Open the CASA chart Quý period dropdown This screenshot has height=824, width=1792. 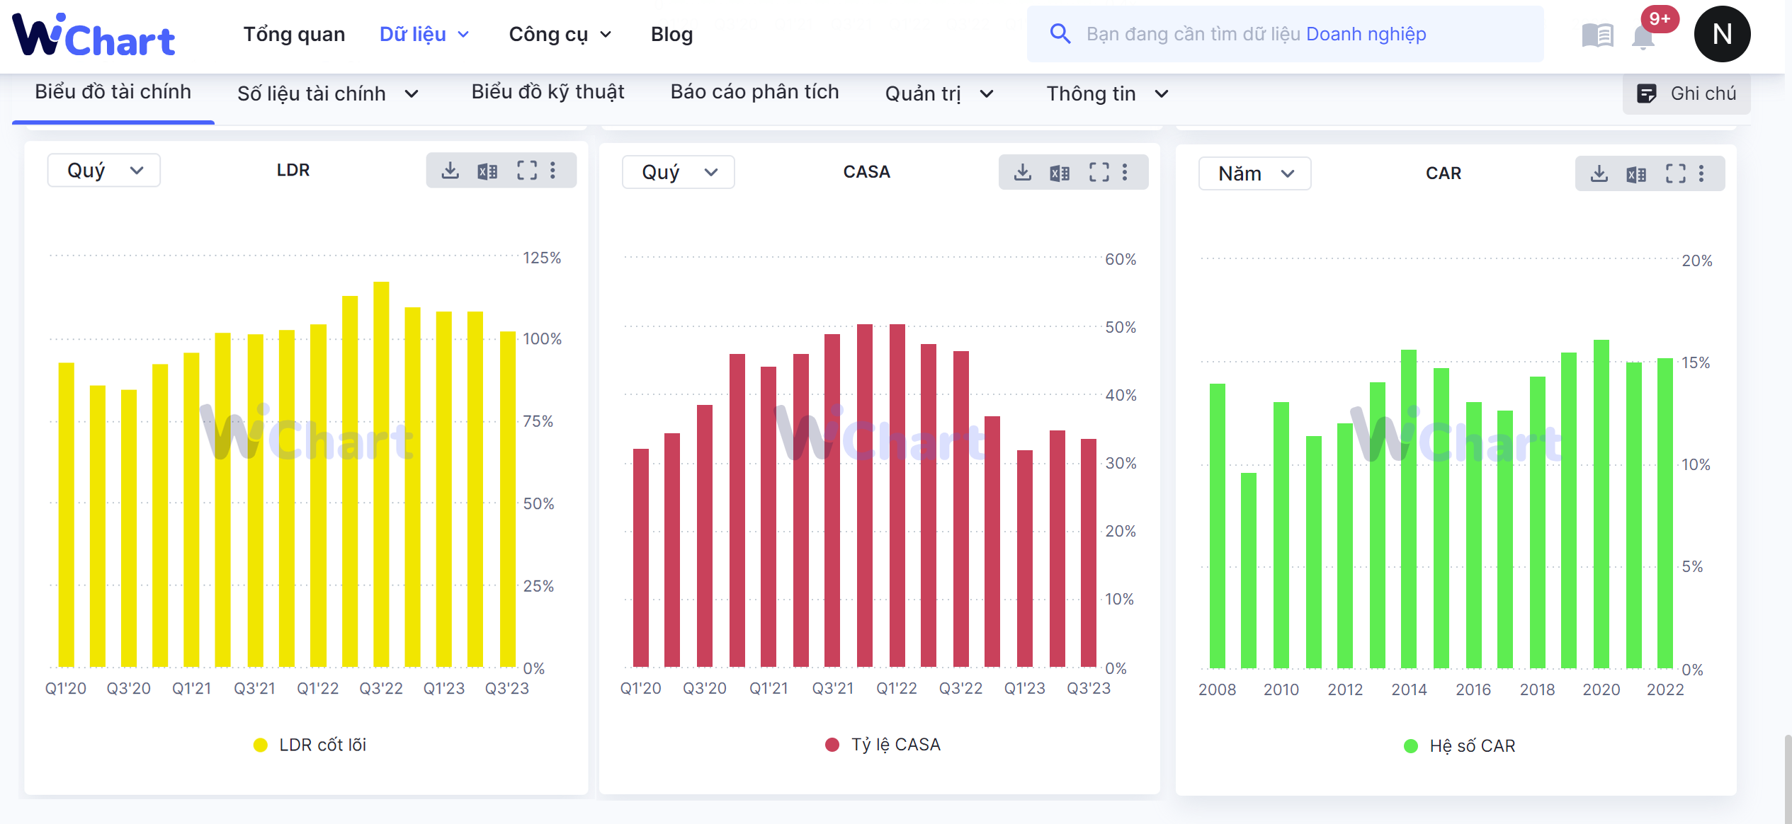(x=679, y=173)
